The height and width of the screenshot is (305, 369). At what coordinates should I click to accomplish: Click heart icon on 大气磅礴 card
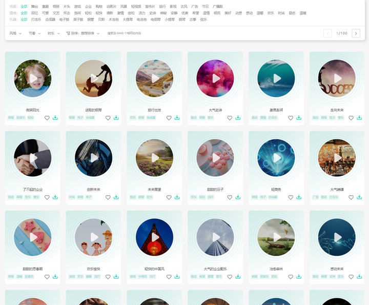click(351, 197)
